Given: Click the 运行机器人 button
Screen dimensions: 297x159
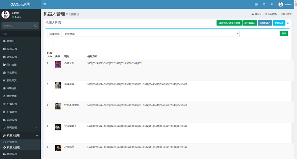Looking at the screenshot, I should tap(249, 23).
